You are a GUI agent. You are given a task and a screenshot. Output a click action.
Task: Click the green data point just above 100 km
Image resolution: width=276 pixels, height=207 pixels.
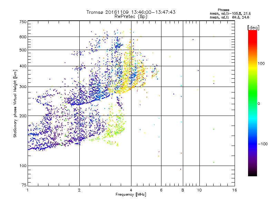click(214, 162)
